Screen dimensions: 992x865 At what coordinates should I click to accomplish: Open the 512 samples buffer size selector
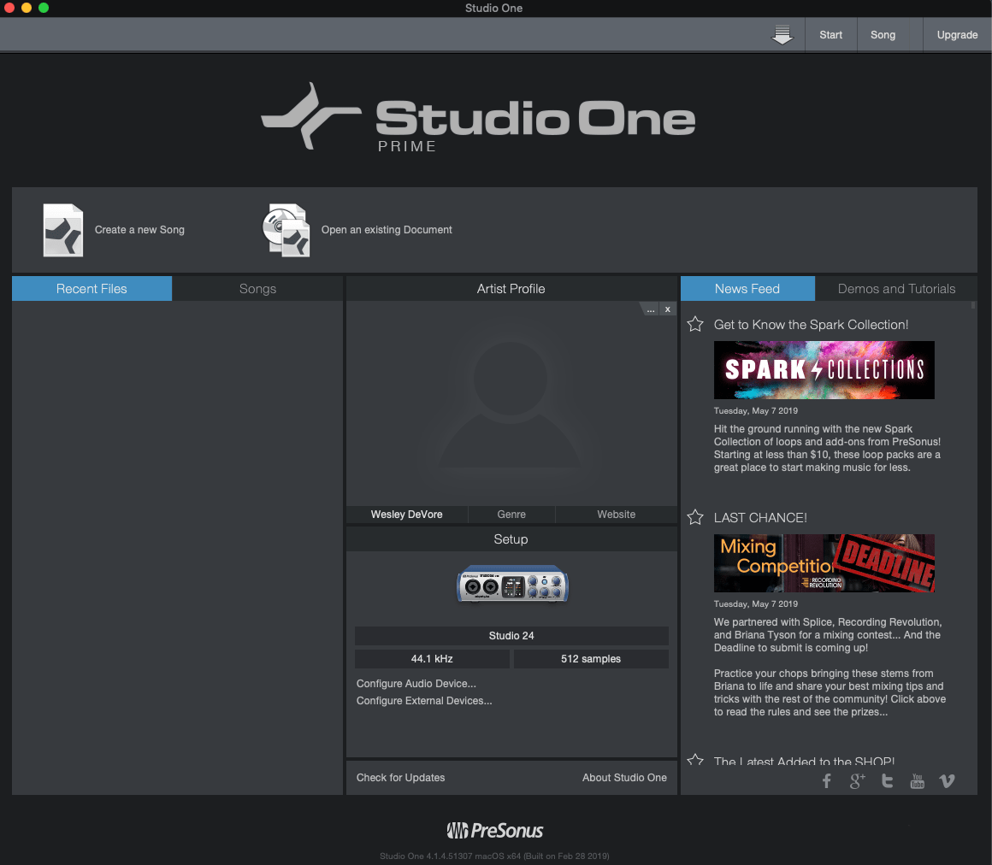590,658
